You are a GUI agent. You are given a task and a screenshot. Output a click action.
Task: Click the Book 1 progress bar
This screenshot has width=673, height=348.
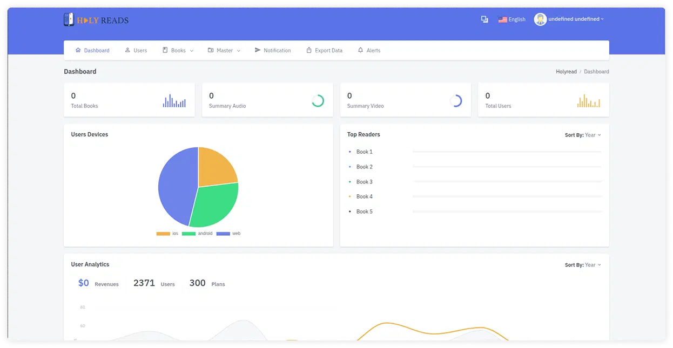tap(507, 152)
